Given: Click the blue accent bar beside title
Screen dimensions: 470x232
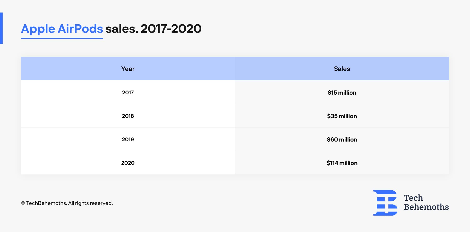Looking at the screenshot, I should coord(1,28).
